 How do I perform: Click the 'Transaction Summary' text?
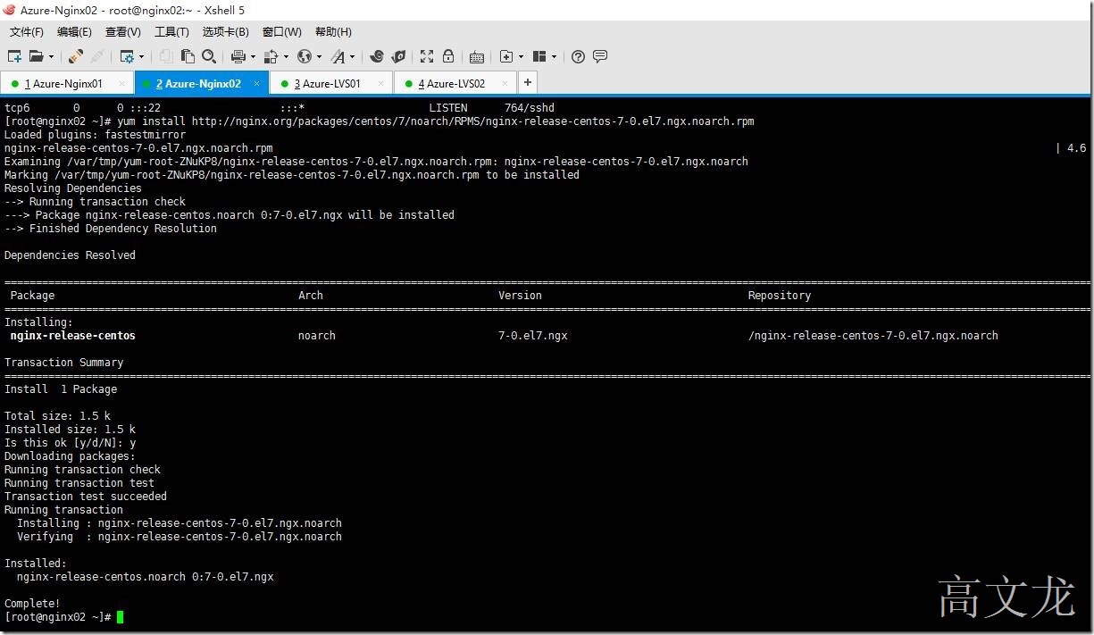click(64, 363)
